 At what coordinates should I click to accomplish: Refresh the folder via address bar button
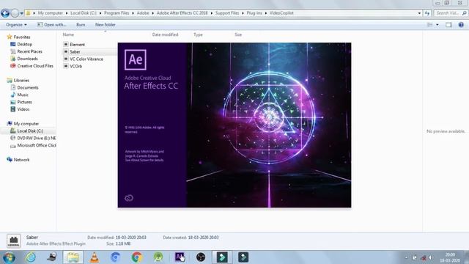427,13
